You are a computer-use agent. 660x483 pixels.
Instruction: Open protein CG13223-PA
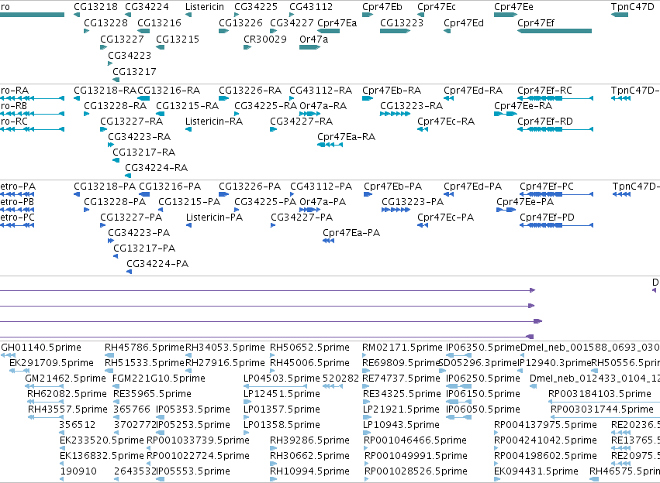click(x=413, y=201)
